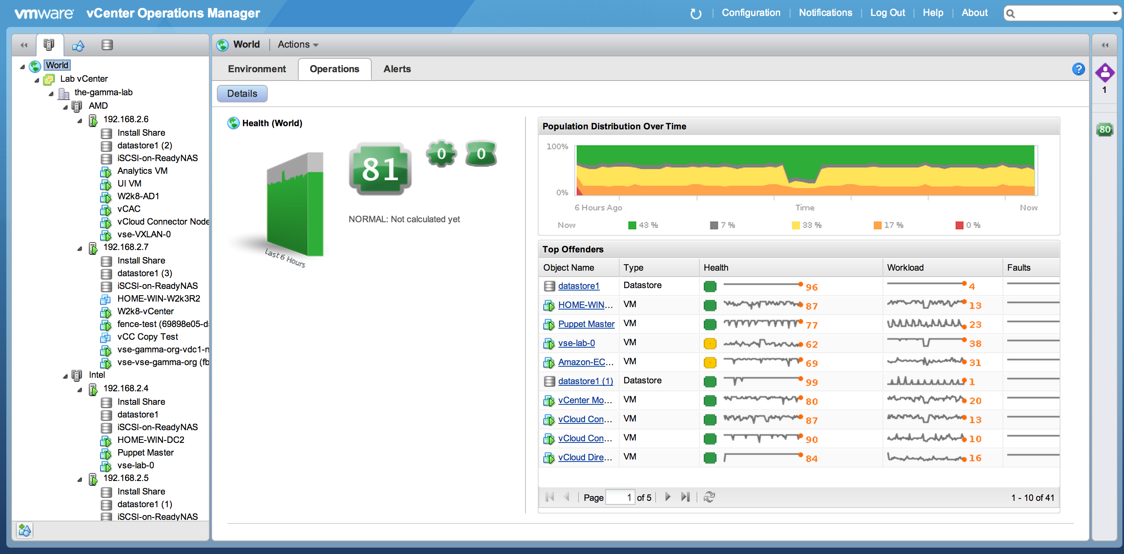Viewport: 1124px width, 554px height.
Task: Open the Puppet Master link in Top Offenders
Action: pyautogui.click(x=586, y=324)
